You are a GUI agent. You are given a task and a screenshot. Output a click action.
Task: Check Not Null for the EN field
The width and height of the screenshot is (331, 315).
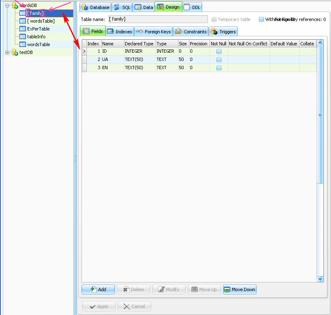(219, 68)
